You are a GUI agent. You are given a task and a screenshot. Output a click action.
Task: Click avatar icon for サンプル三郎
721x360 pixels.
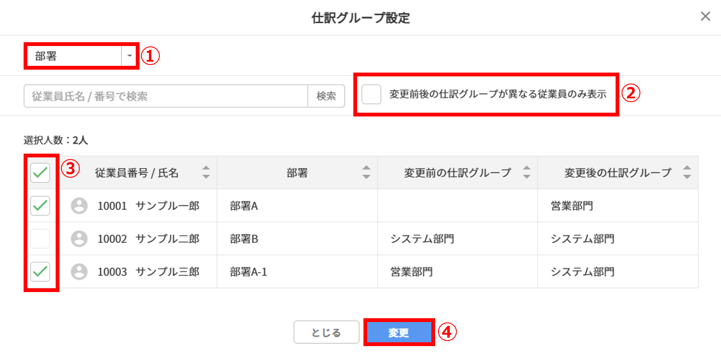click(79, 272)
